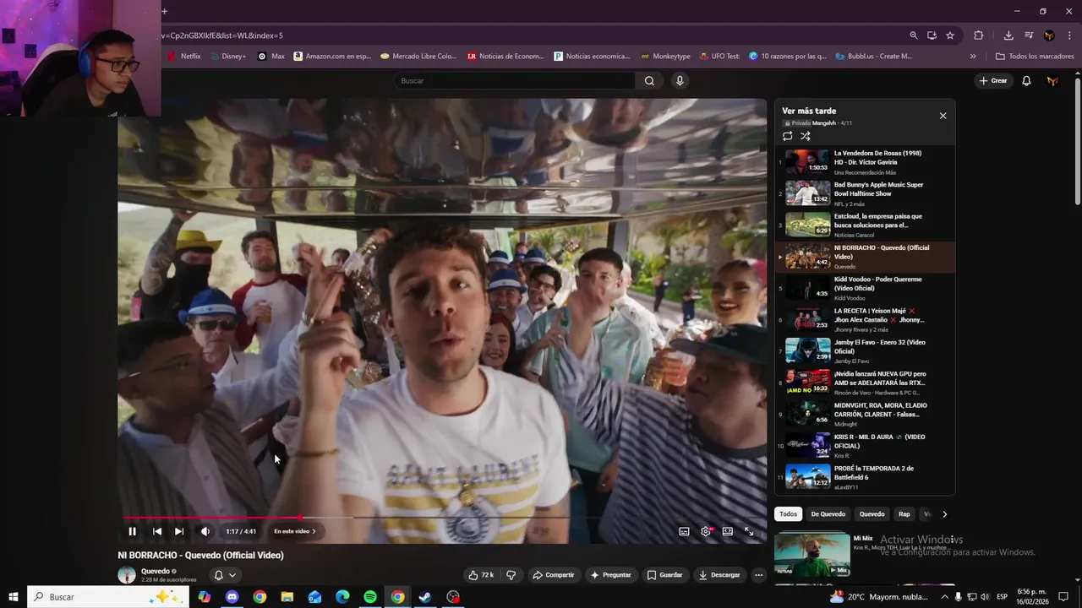Open Chrome extensions puzzle icon
This screenshot has width=1082, height=608.
[979, 35]
